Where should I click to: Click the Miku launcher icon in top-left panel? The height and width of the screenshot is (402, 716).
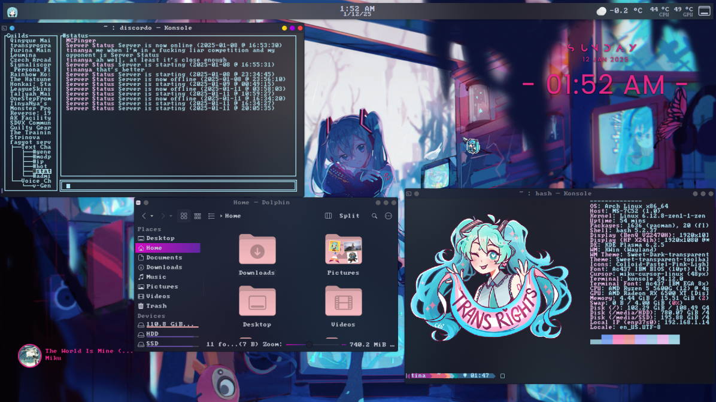coord(12,11)
